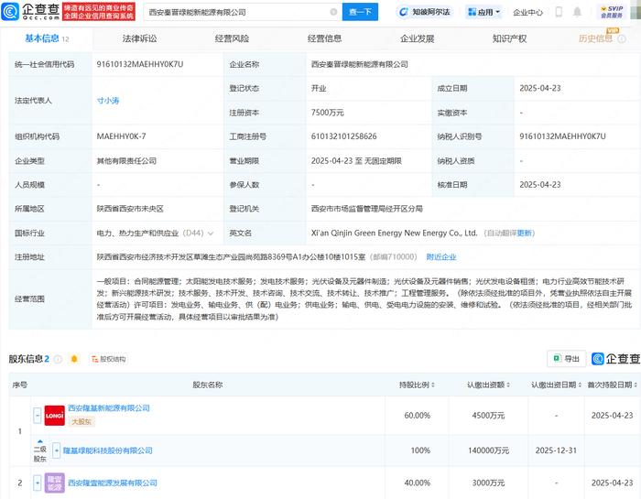Screen dimensions: 641x499
Task: Open 西安隆基新能源有限公司 shareholder link
Action: click(x=109, y=407)
